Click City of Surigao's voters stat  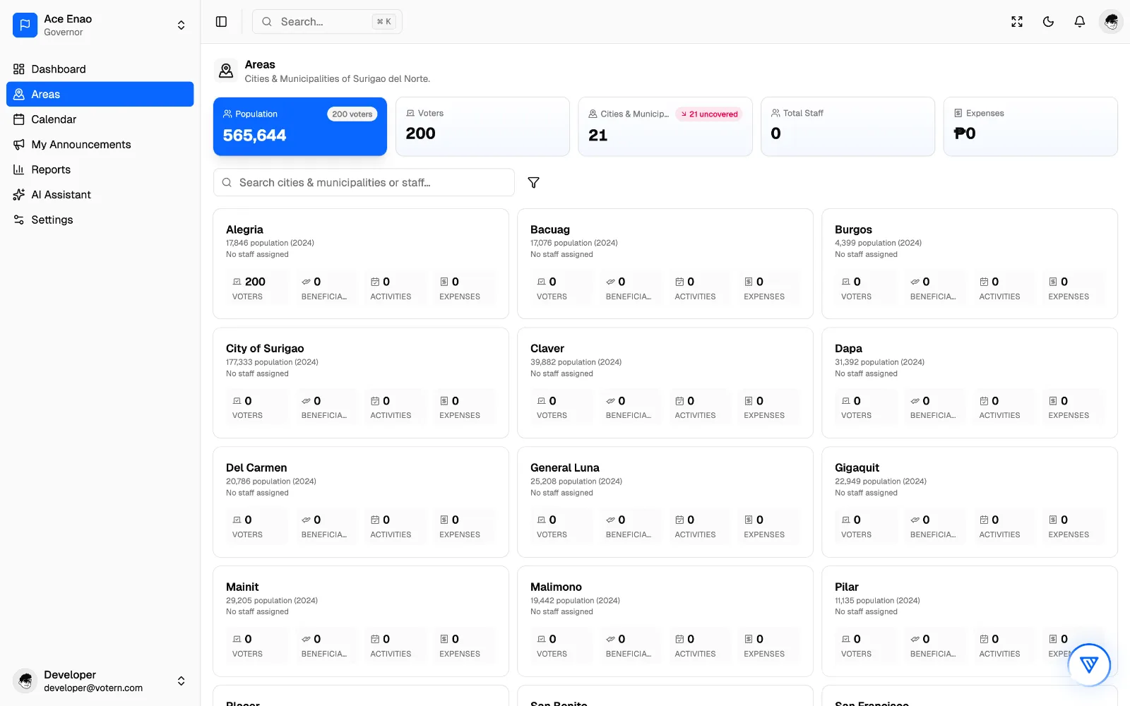257,407
